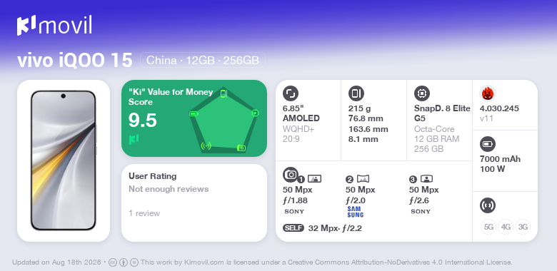Viewport: 557px width, 271px height.
Task: Click the China · 12GB · 256GB variant tag
Action: [x=203, y=60]
